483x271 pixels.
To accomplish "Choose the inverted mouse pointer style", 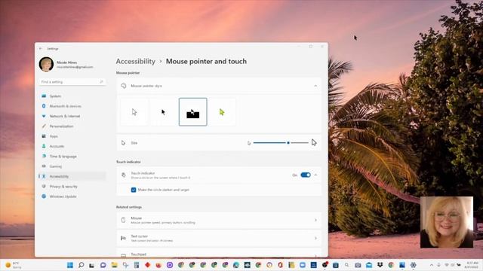I will click(x=193, y=112).
